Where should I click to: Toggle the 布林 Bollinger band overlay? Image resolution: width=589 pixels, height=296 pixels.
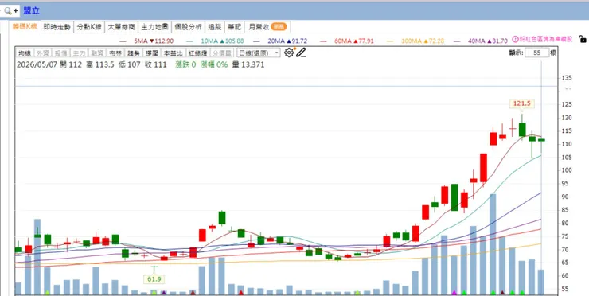pos(115,53)
